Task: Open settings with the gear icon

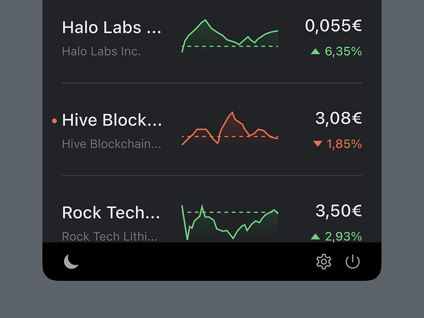Action: click(324, 262)
